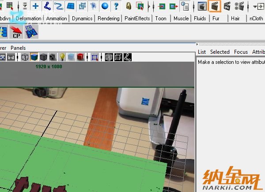This screenshot has width=265, height=192.
Task: Click the CP shelf icon with red arrow
Action: point(16,32)
